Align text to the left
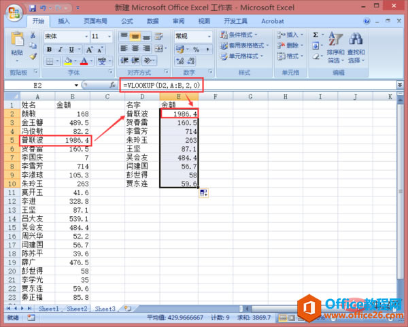This screenshot has width=408, height=327. coord(124,48)
